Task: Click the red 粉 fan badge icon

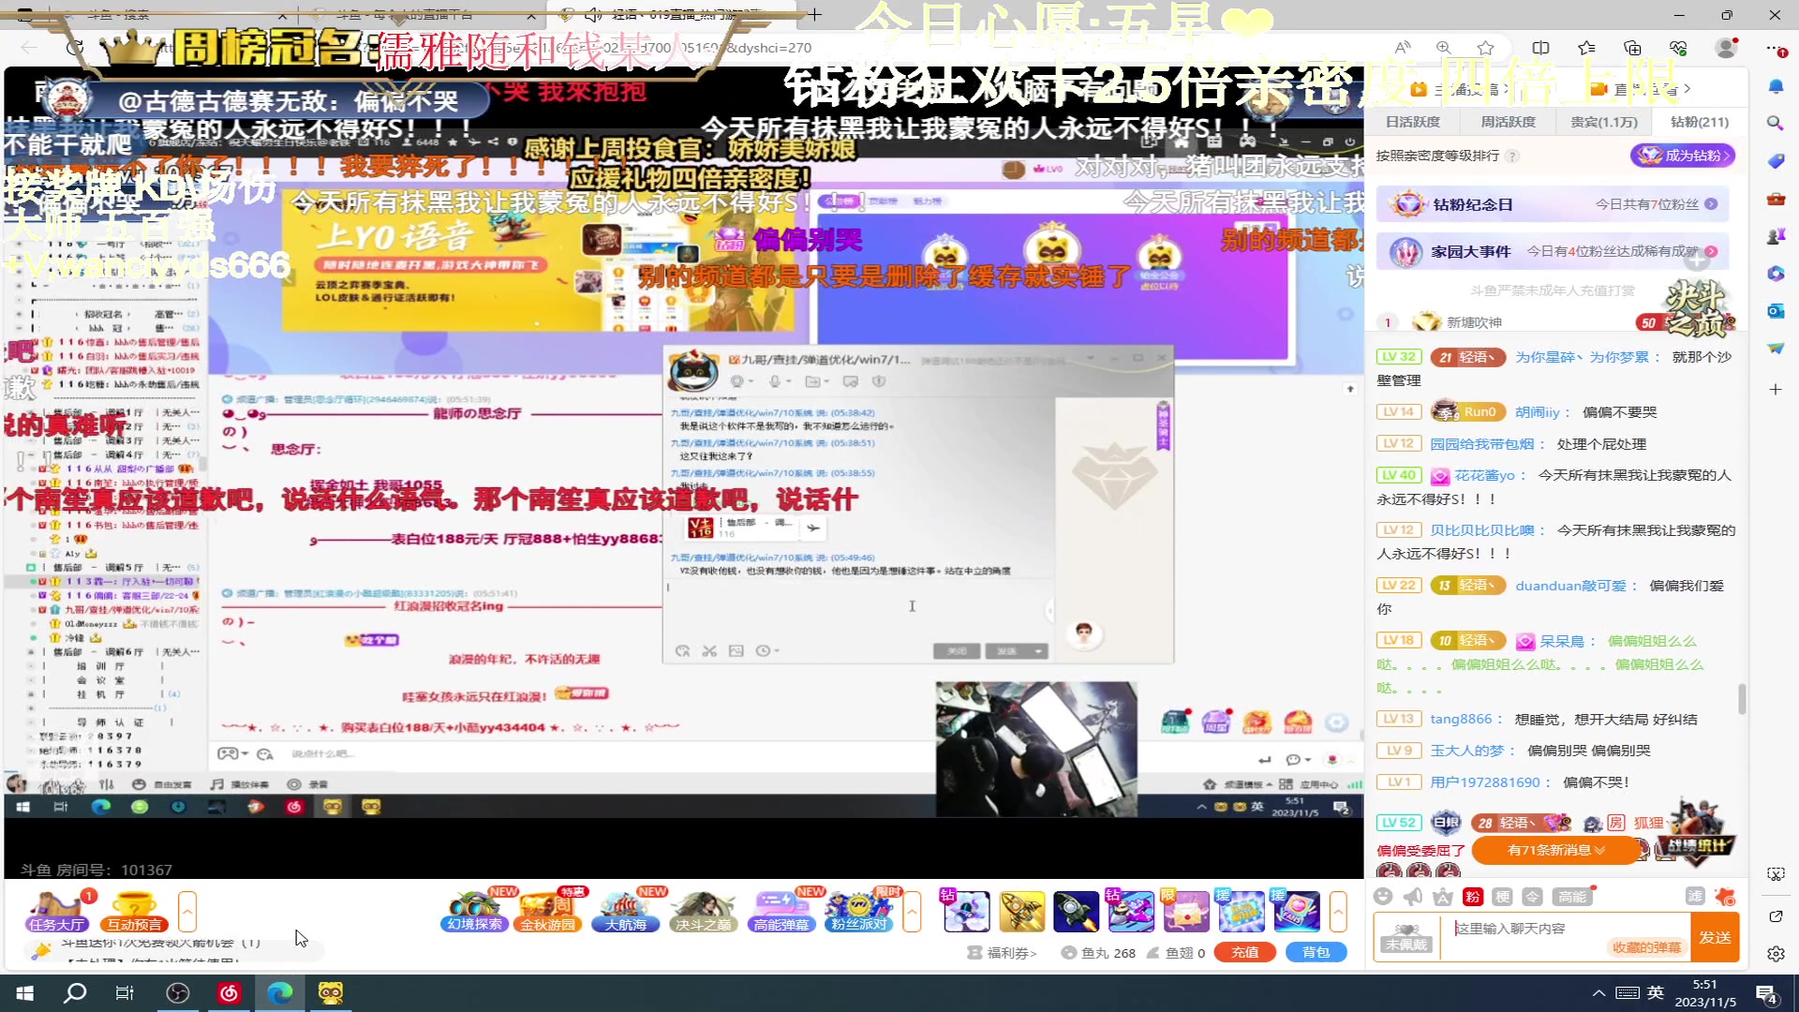Action: 1473,897
